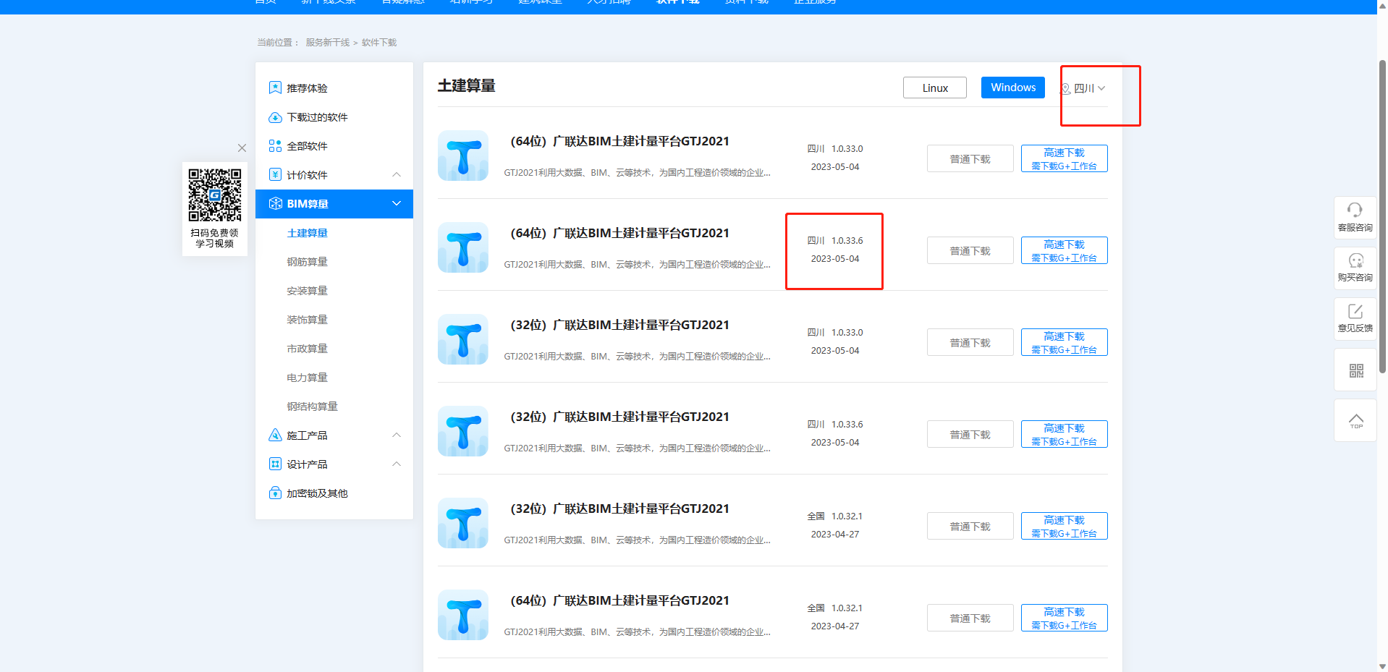Image resolution: width=1388 pixels, height=672 pixels.
Task: Click location pin icon beside 四川
Action: (x=1065, y=88)
